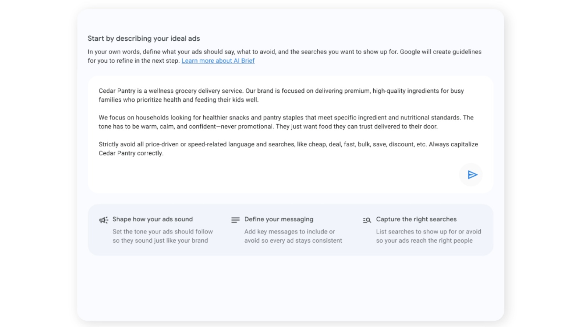Click the text List searches to show up for or avoid
The image size is (581, 327).
(x=428, y=231)
